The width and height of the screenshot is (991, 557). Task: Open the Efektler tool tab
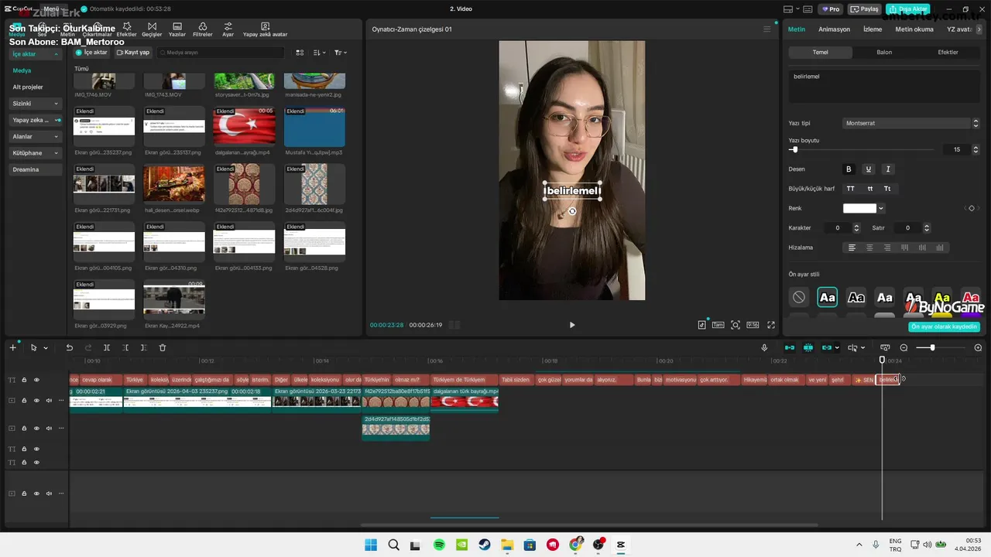click(x=126, y=29)
